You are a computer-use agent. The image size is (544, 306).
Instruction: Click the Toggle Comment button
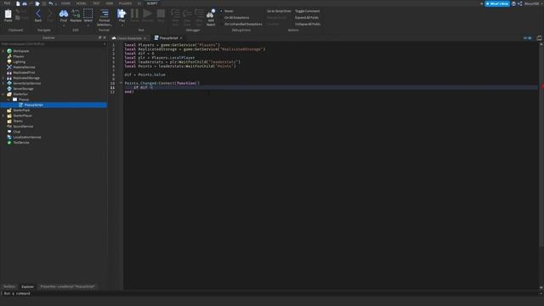tap(308, 11)
